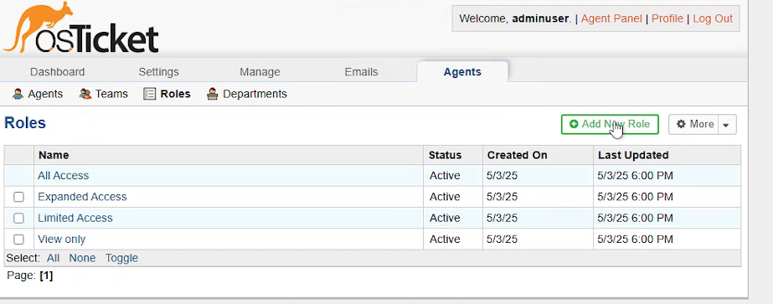Click the Log Out link

[x=713, y=18]
